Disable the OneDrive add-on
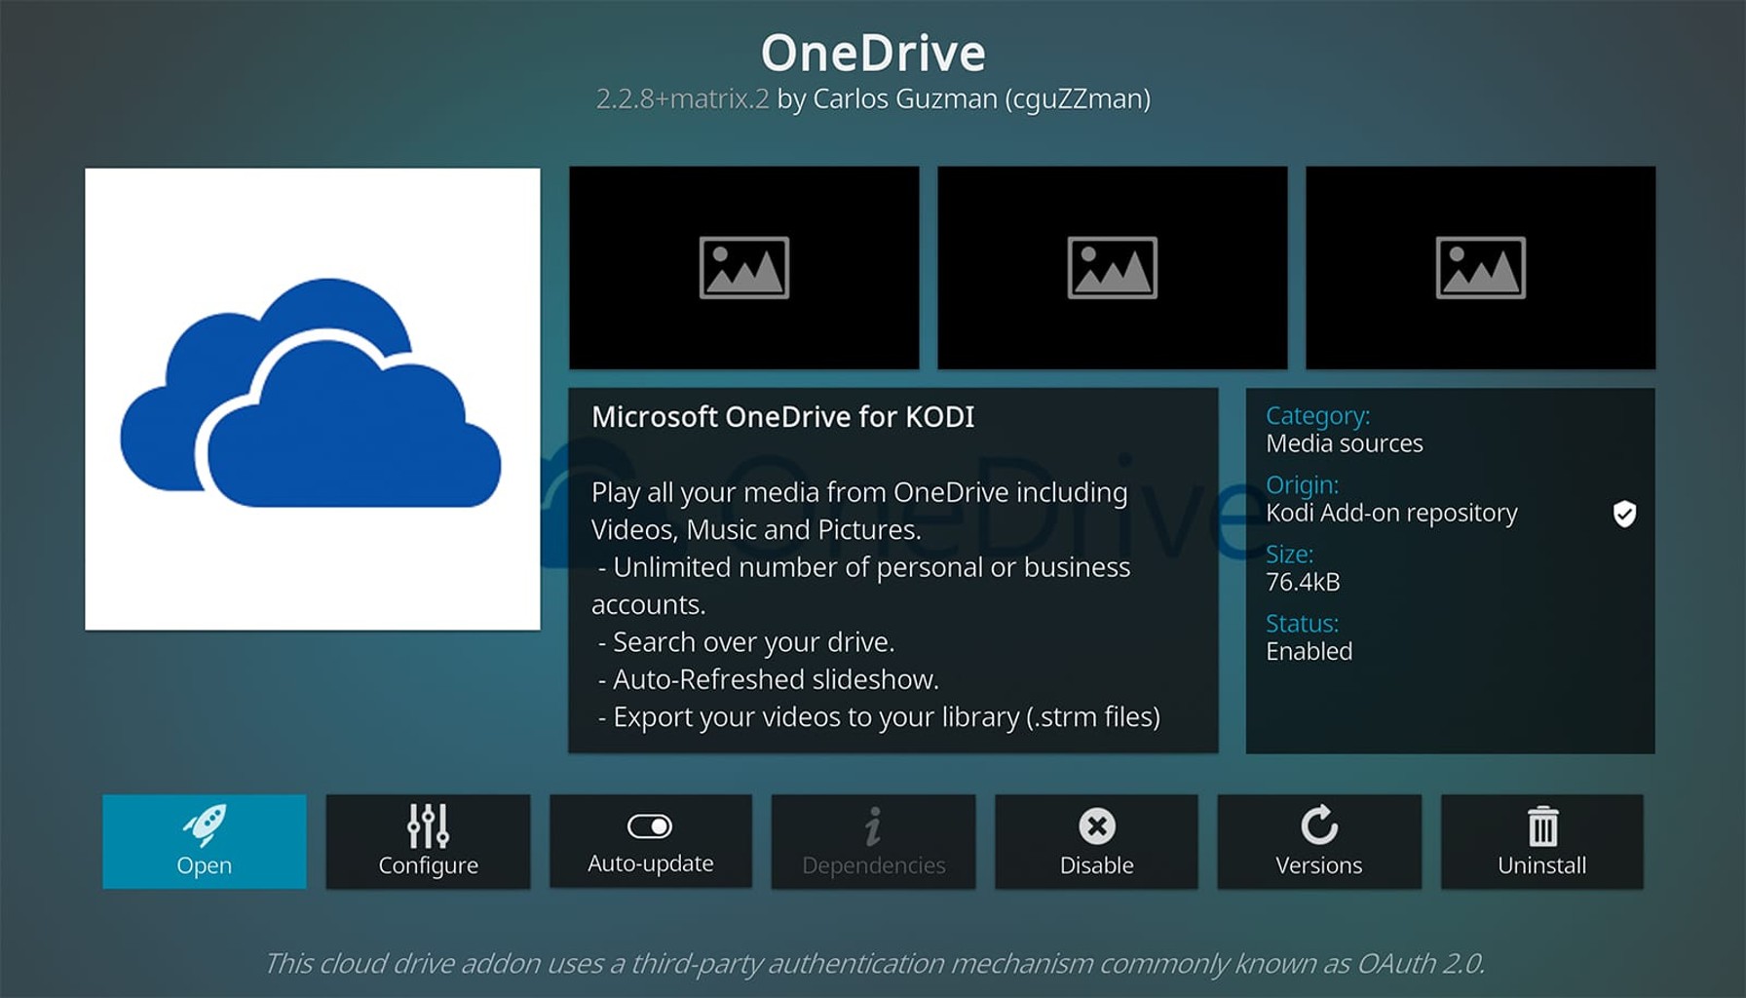This screenshot has height=998, width=1746. pyautogui.click(x=1096, y=841)
